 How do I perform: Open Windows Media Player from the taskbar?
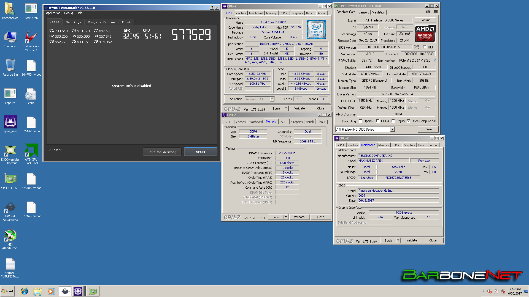(x=51, y=291)
